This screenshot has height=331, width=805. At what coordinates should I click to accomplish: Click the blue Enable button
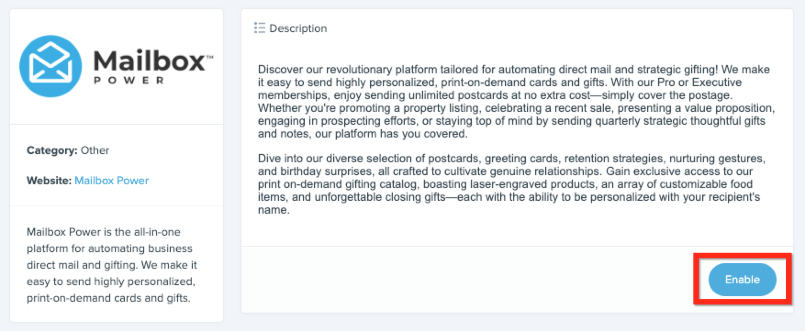[742, 279]
